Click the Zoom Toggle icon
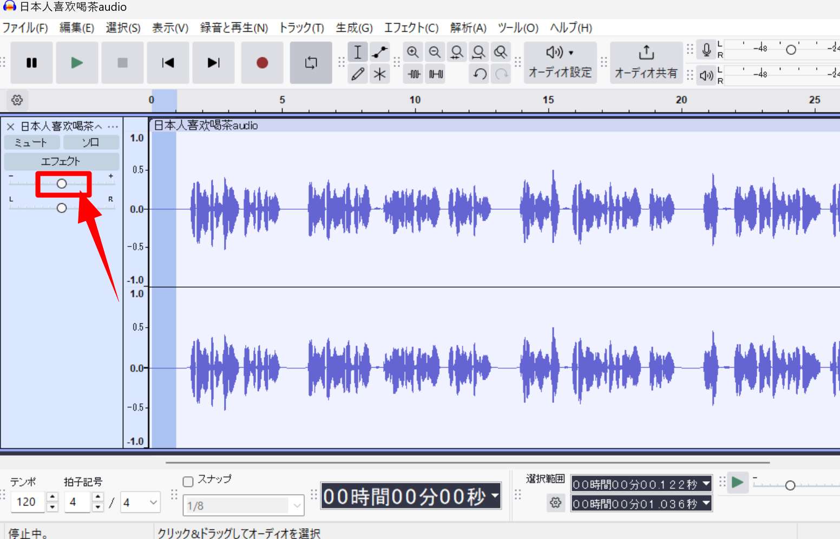Screen dimensions: 840x539 click(501, 52)
